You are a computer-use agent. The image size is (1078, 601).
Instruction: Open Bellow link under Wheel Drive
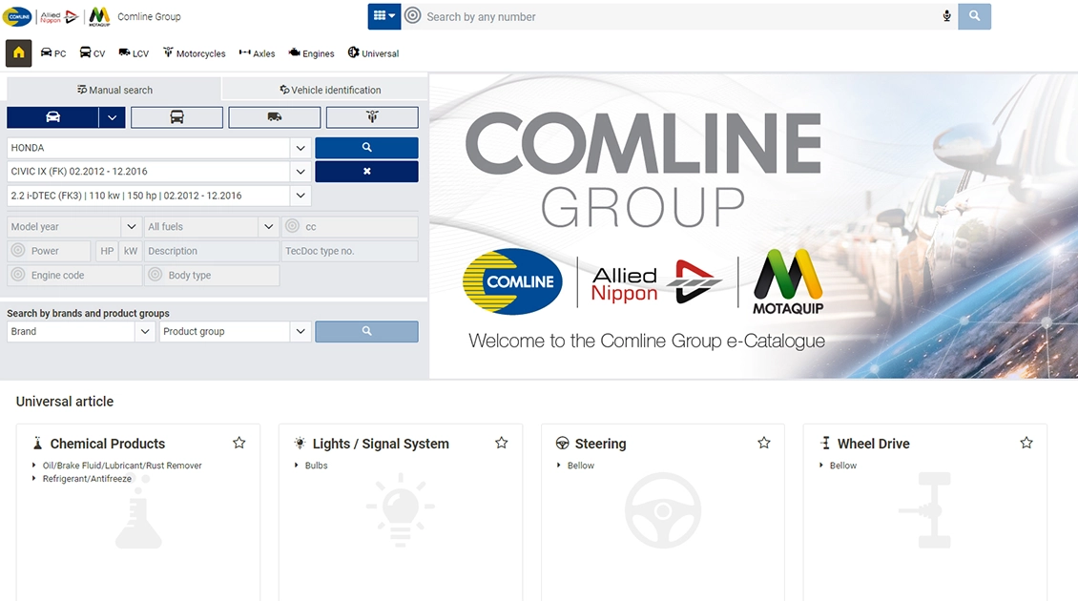843,466
